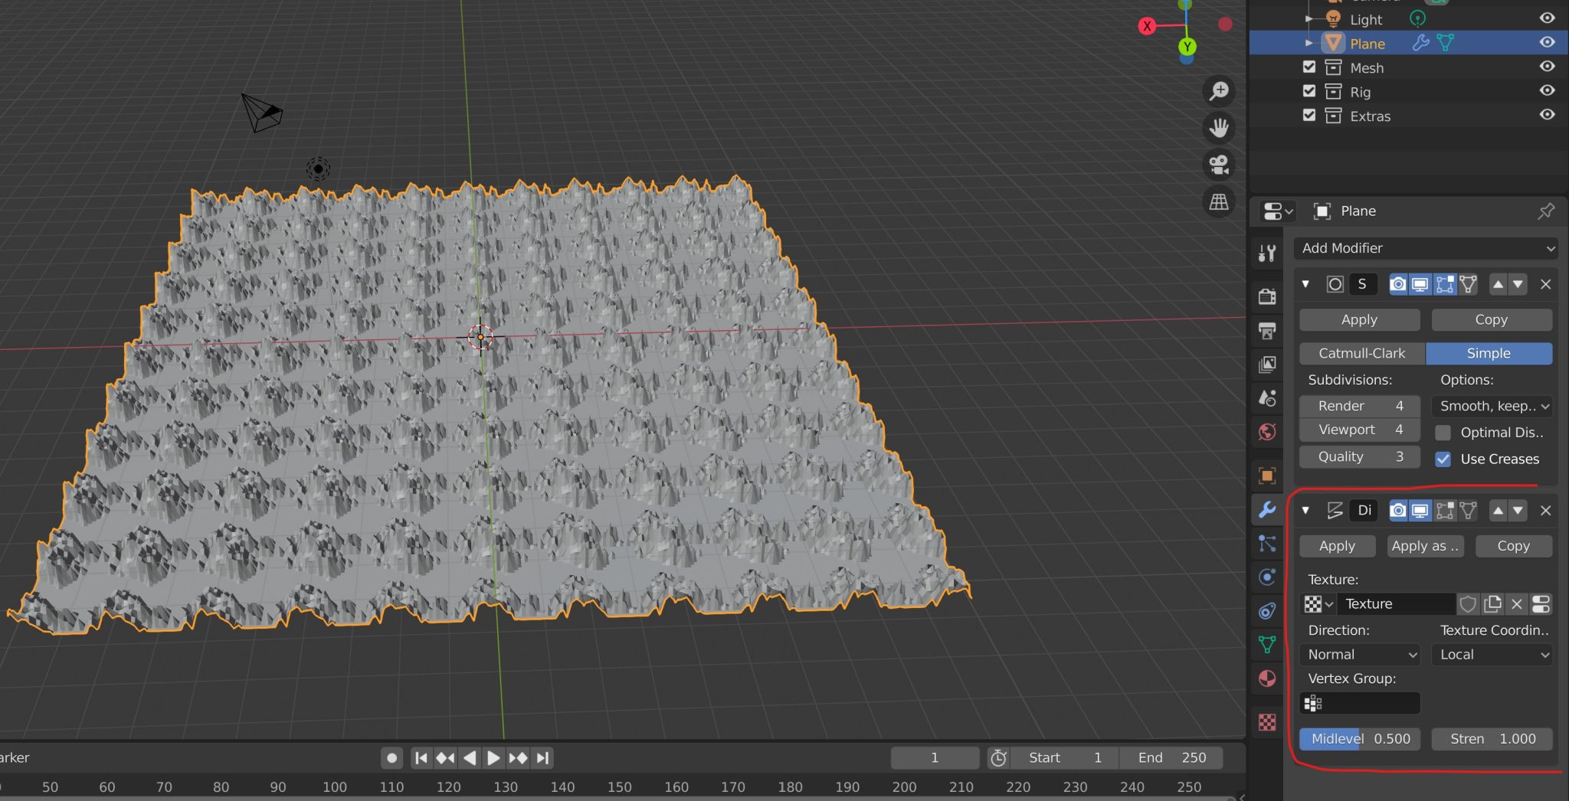
Task: Click Apply on the Displace modifier
Action: coord(1336,545)
